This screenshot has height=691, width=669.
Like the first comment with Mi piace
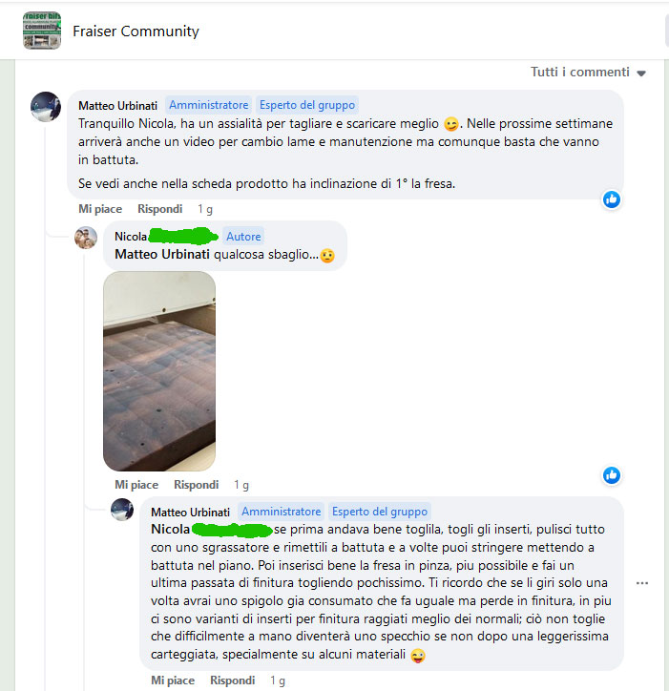100,209
